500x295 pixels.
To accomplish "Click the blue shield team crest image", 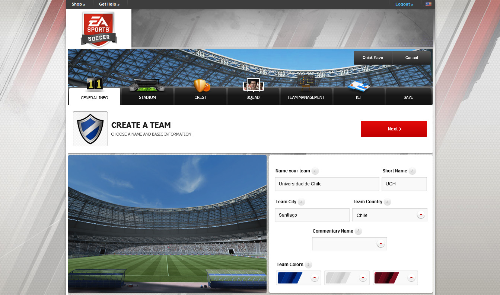I will [90, 129].
